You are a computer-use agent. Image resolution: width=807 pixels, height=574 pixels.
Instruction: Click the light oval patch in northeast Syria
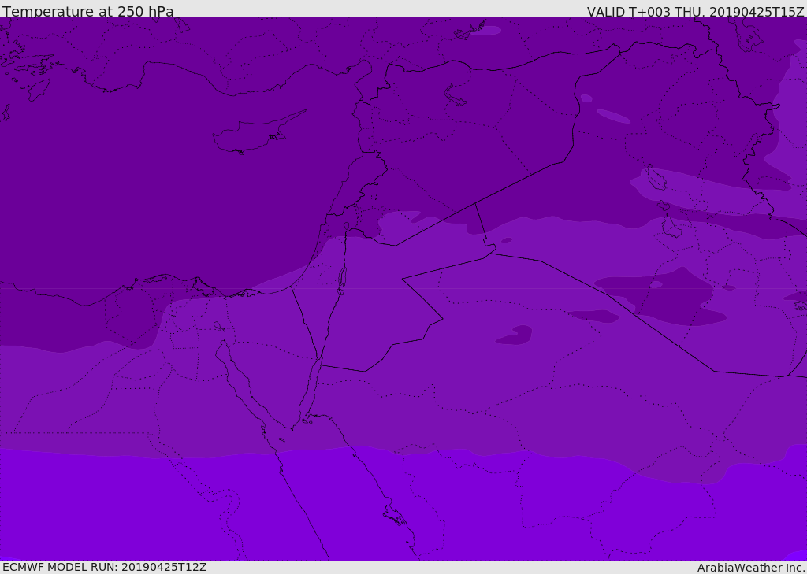pyautogui.click(x=613, y=116)
